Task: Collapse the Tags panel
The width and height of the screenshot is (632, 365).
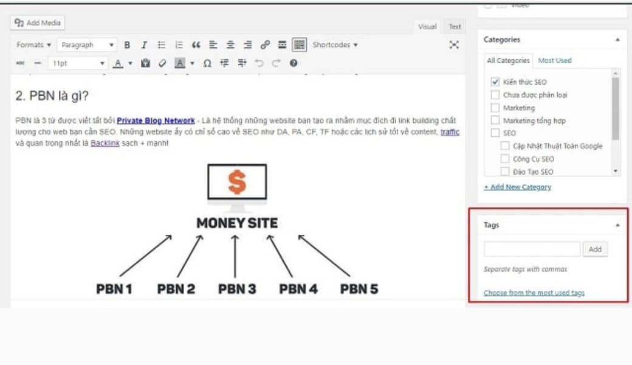Action: pos(617,225)
